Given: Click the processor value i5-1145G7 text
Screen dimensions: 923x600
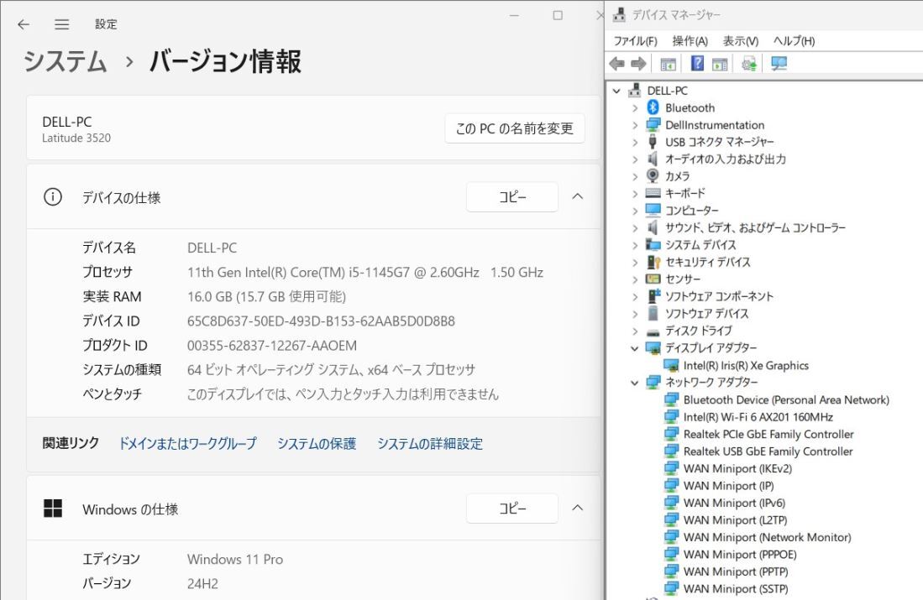Looking at the screenshot, I should coord(365,273).
